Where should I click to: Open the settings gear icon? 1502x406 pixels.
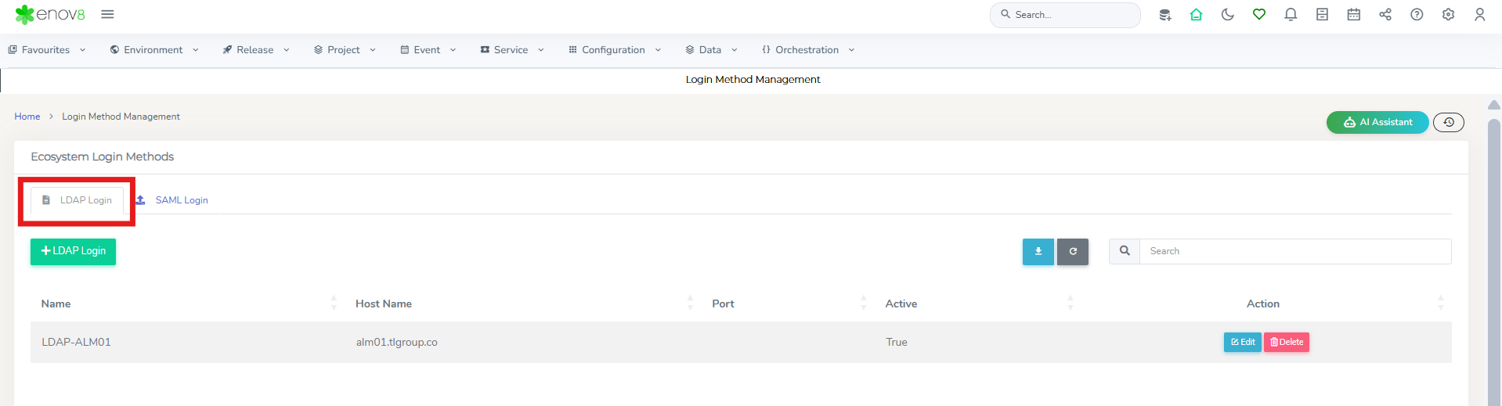(x=1448, y=14)
